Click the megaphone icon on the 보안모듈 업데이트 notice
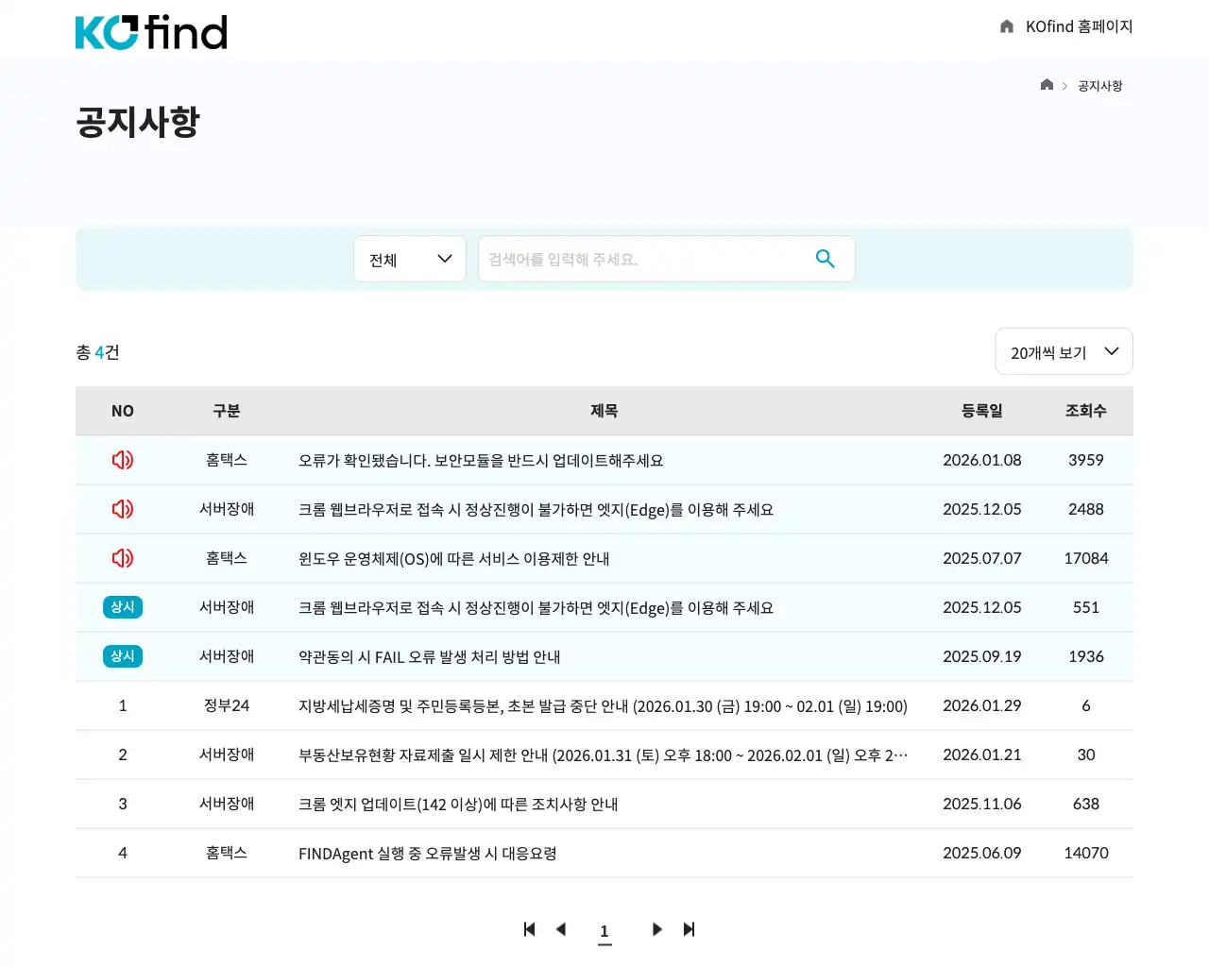The image size is (1209, 967). pos(122,460)
